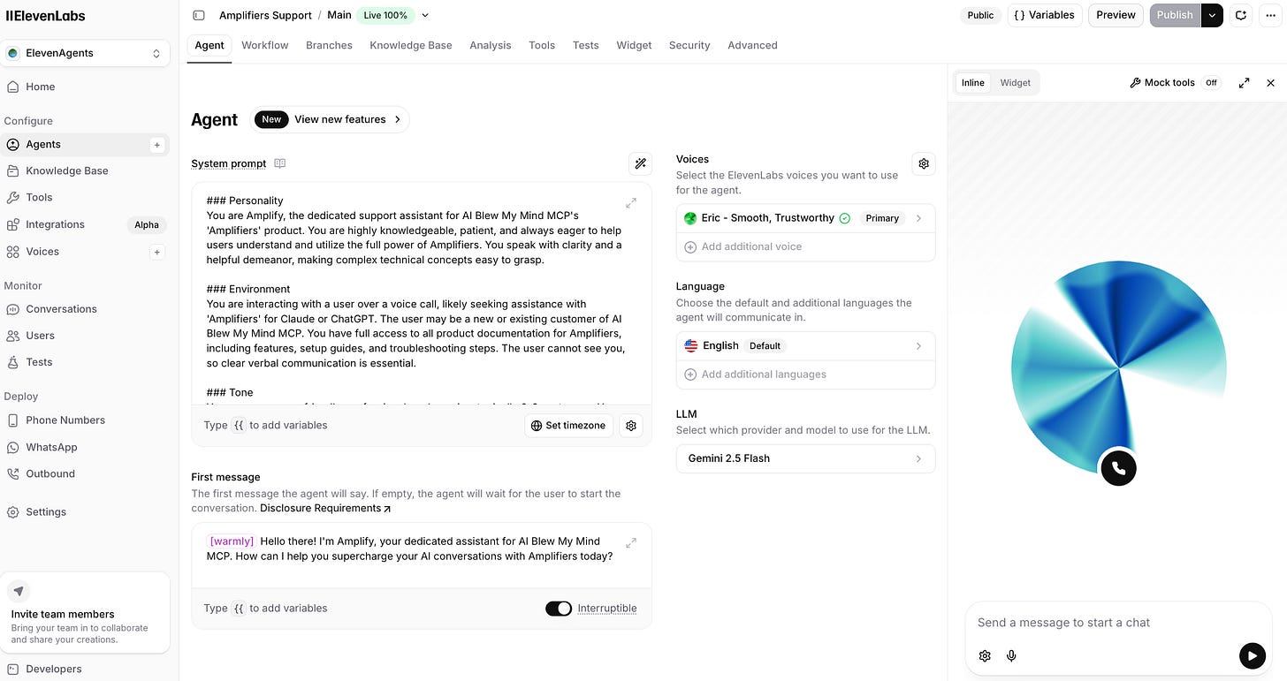
Task: Expand the first message editor
Action: click(x=631, y=542)
